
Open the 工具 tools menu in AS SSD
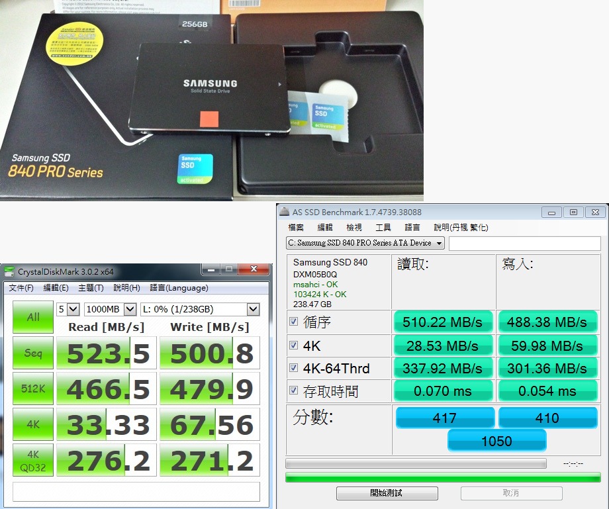coord(383,228)
